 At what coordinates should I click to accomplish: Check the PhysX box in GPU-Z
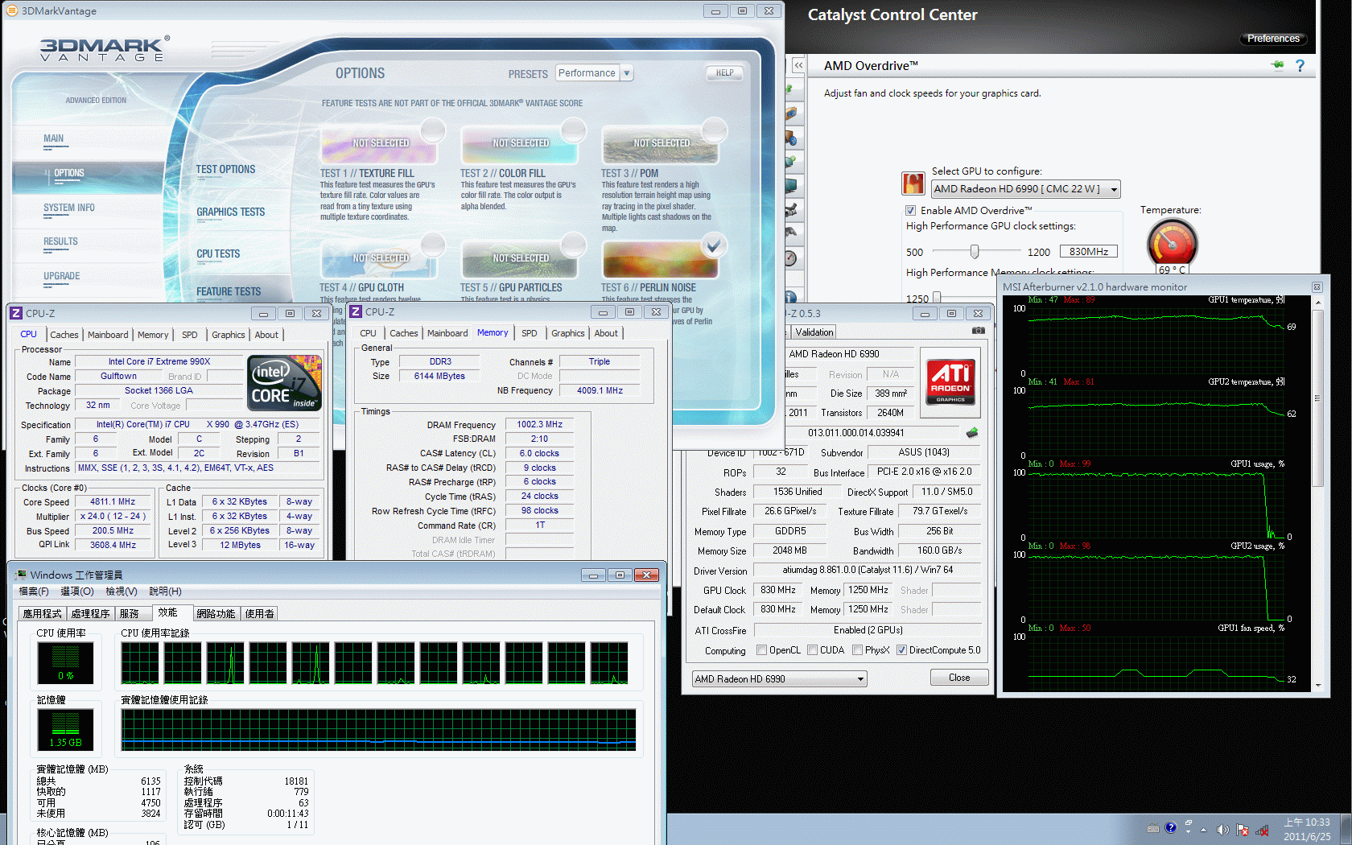[858, 650]
